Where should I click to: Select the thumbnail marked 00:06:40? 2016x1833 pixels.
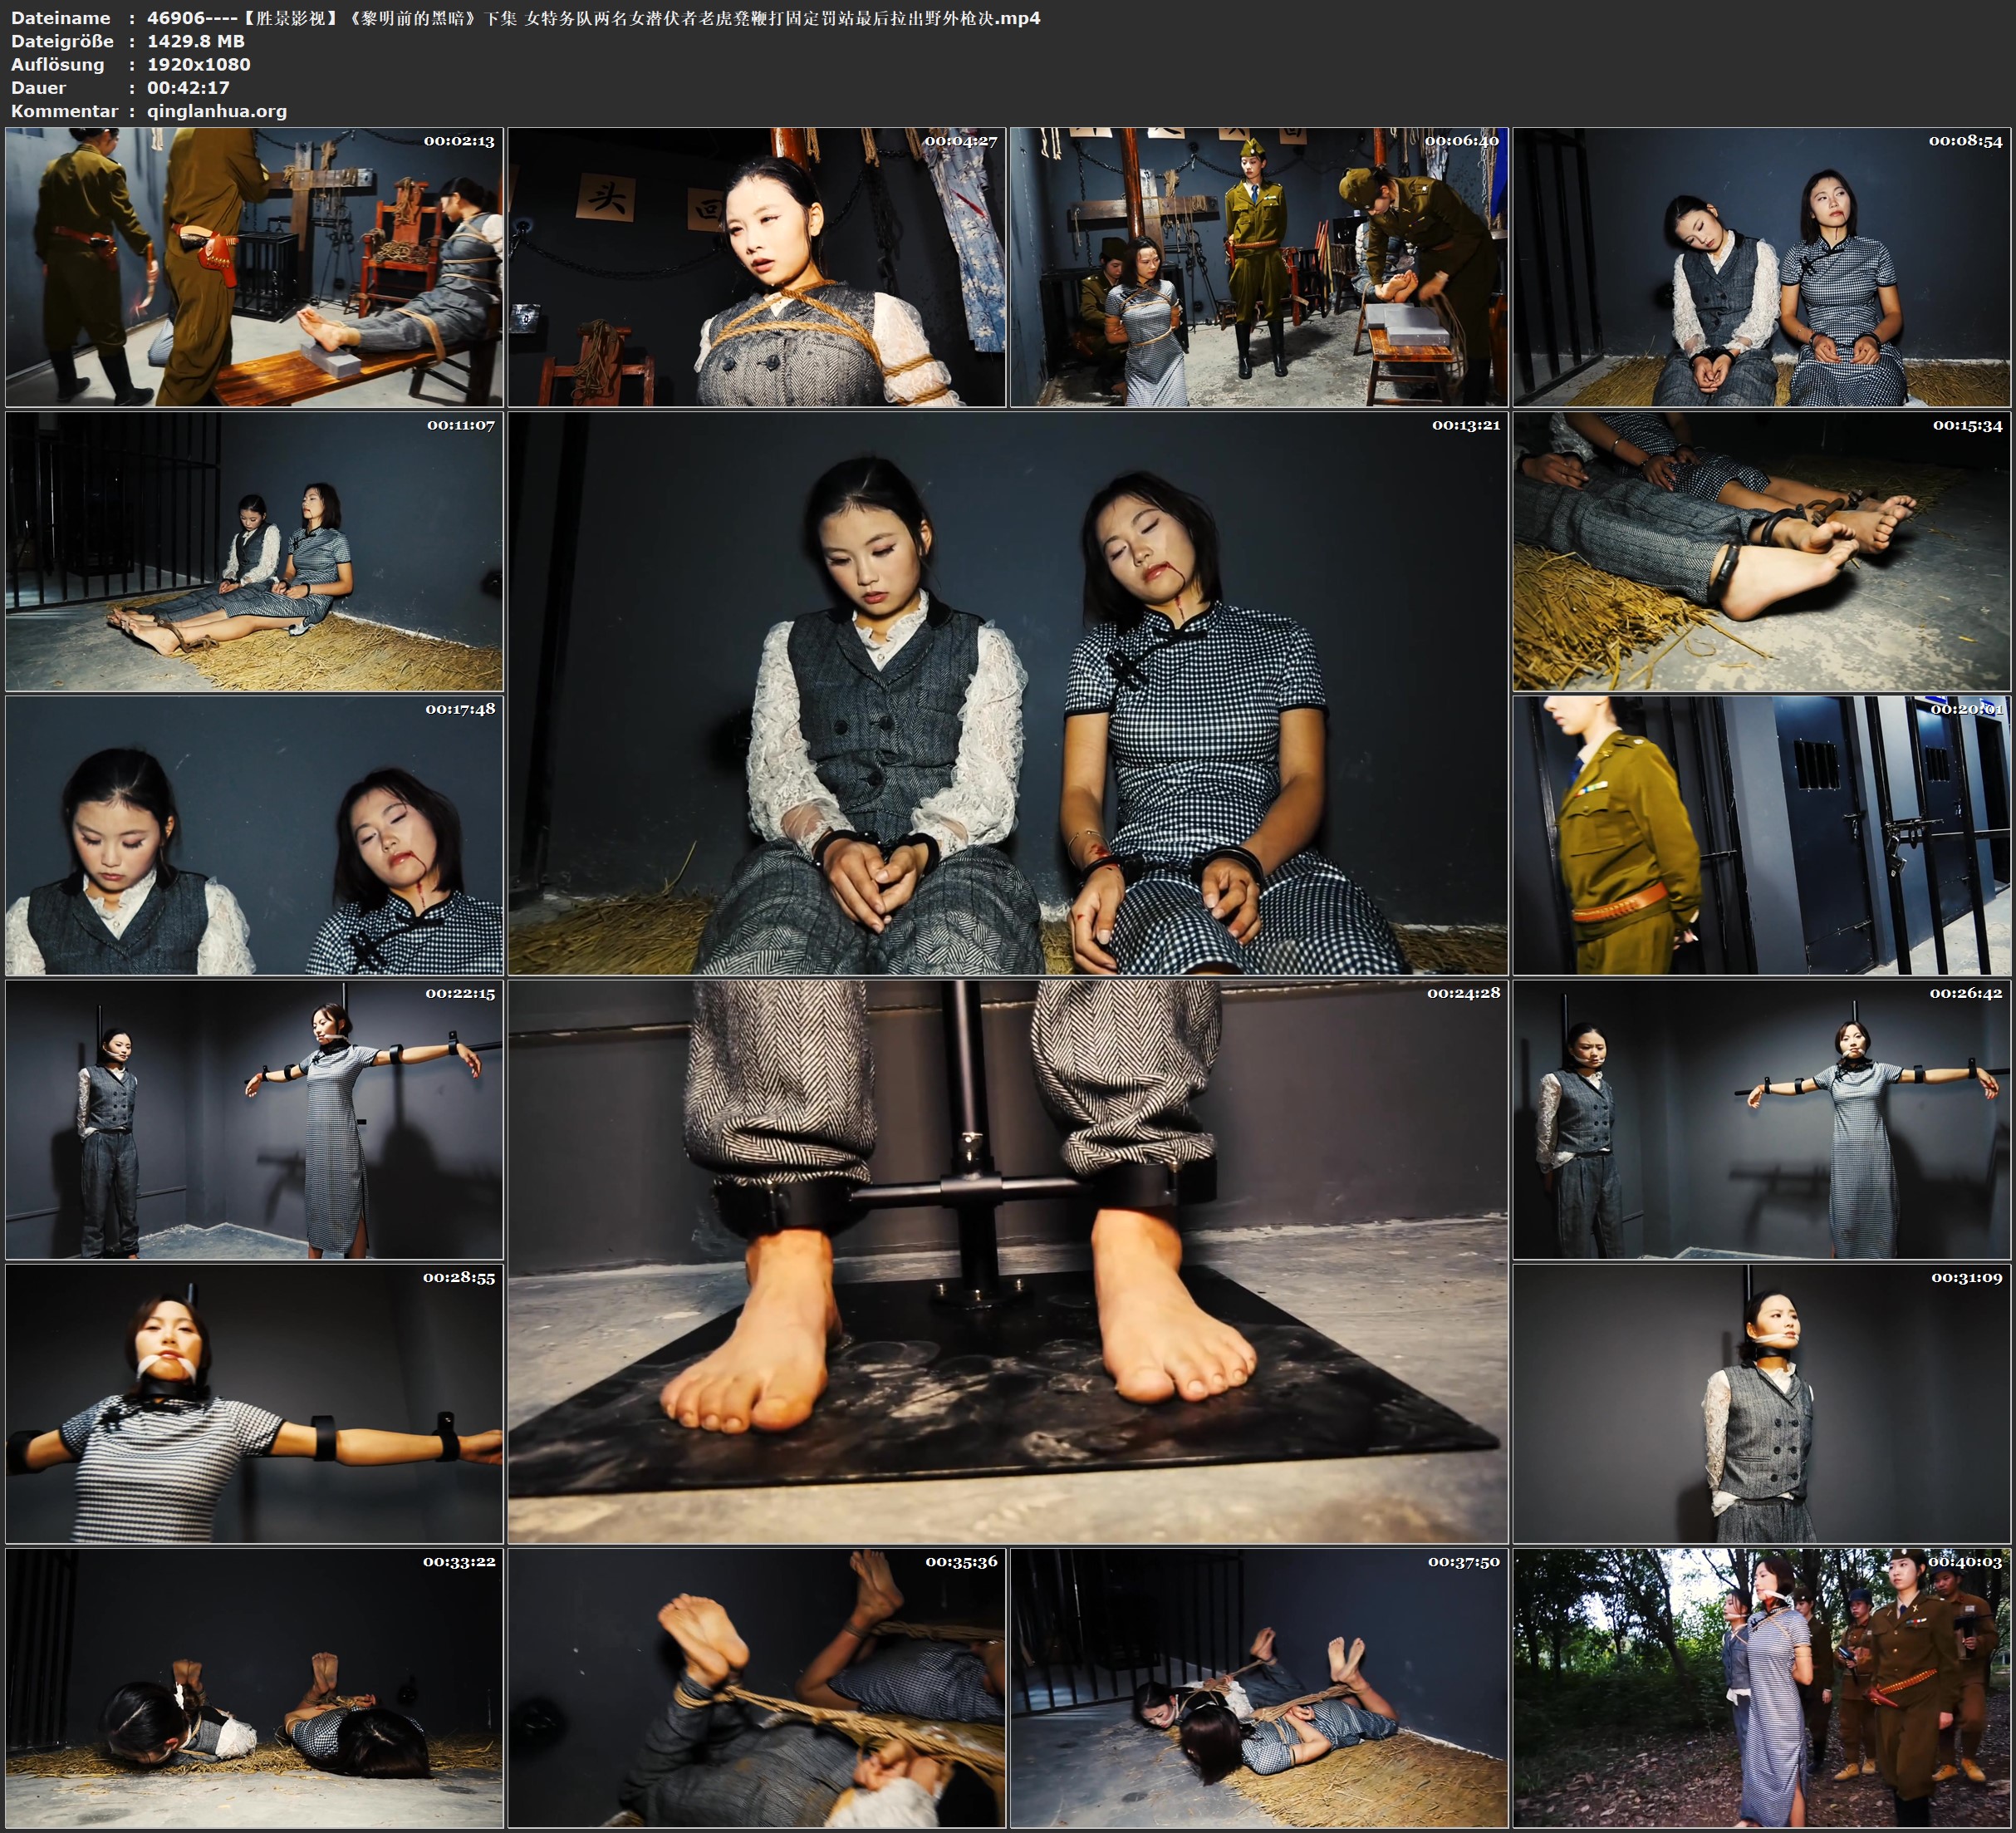(1259, 268)
